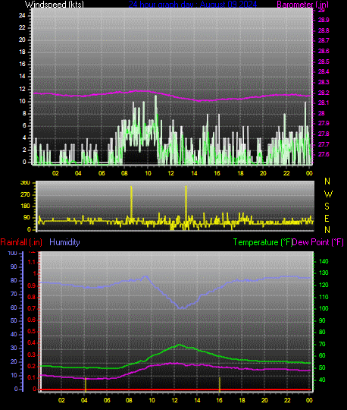347x410 pixels.
Task: Click the Temperature (°F) legend label
Action: coord(262,242)
